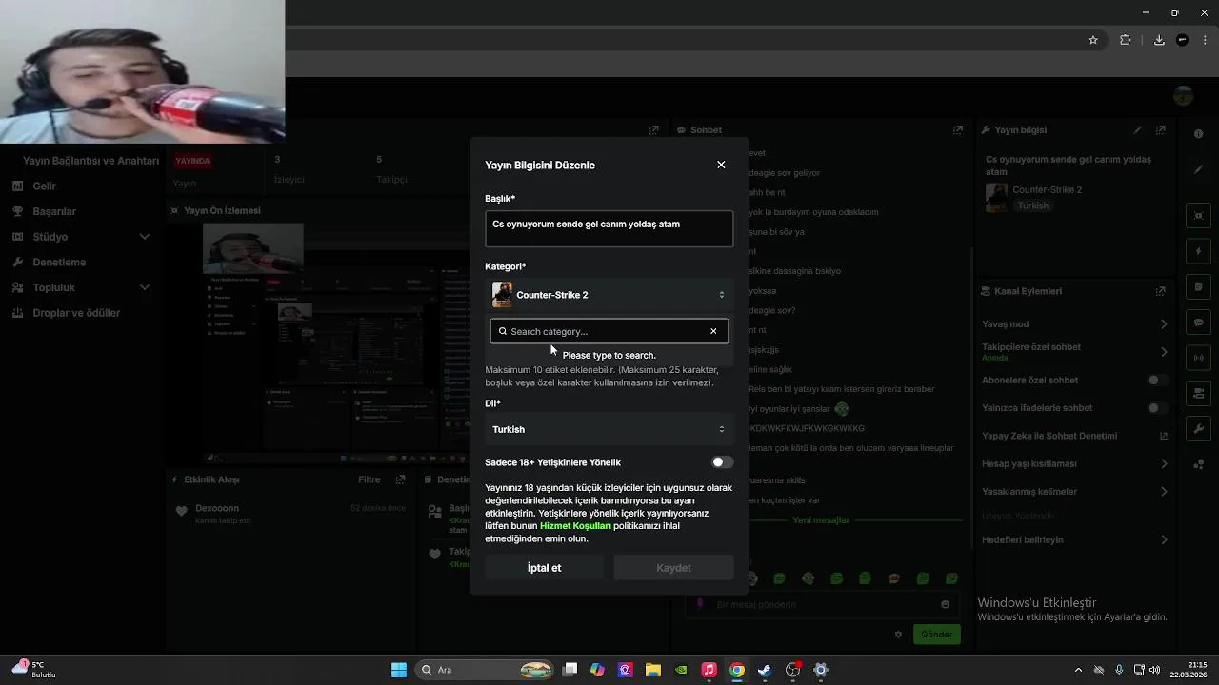Screen dimensions: 1219x685
Task: Bookmark this page with star icon
Action: pyautogui.click(x=1093, y=40)
